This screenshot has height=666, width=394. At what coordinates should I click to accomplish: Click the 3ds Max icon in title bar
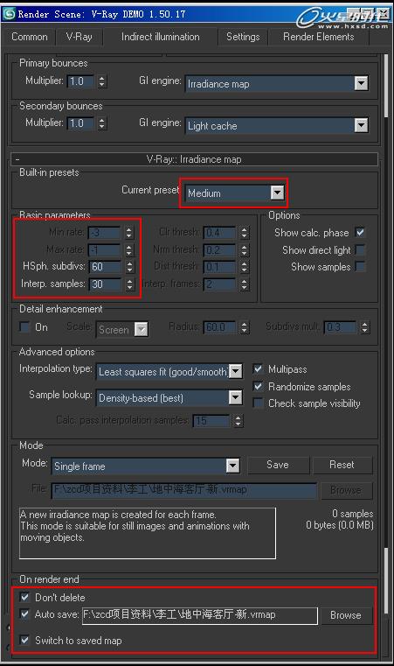coord(9,14)
